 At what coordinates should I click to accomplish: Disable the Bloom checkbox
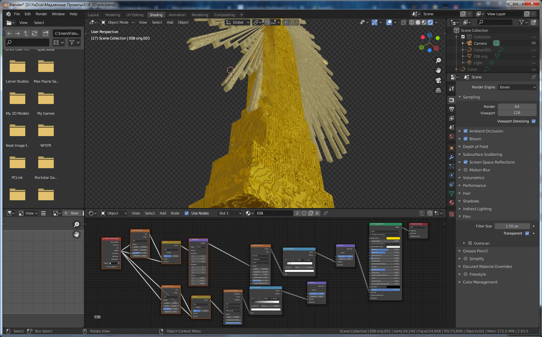tap(466, 139)
